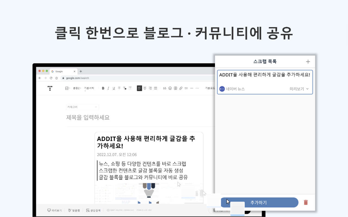
Task: Align text right
Action: coord(150,88)
